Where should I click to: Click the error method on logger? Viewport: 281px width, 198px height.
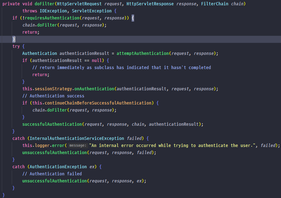pos(58,146)
